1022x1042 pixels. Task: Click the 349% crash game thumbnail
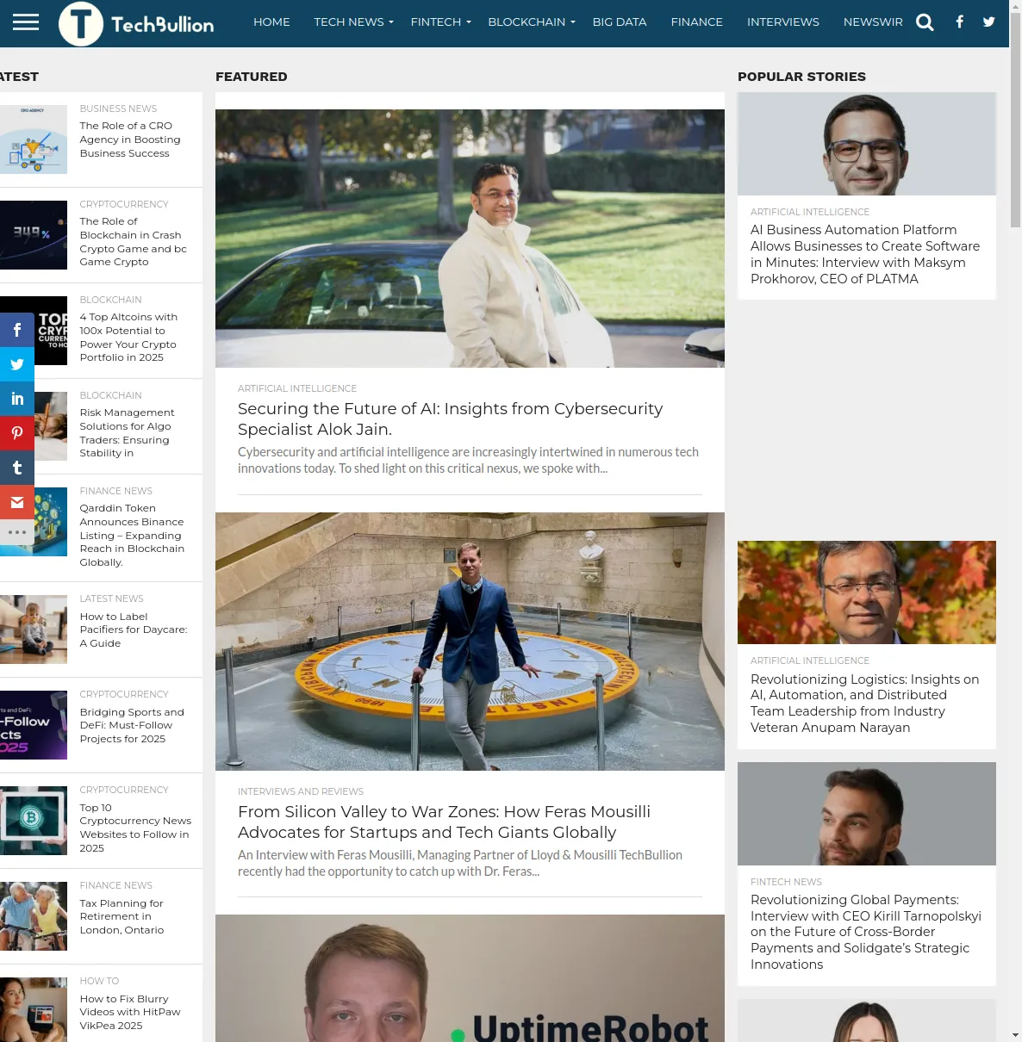tap(34, 235)
